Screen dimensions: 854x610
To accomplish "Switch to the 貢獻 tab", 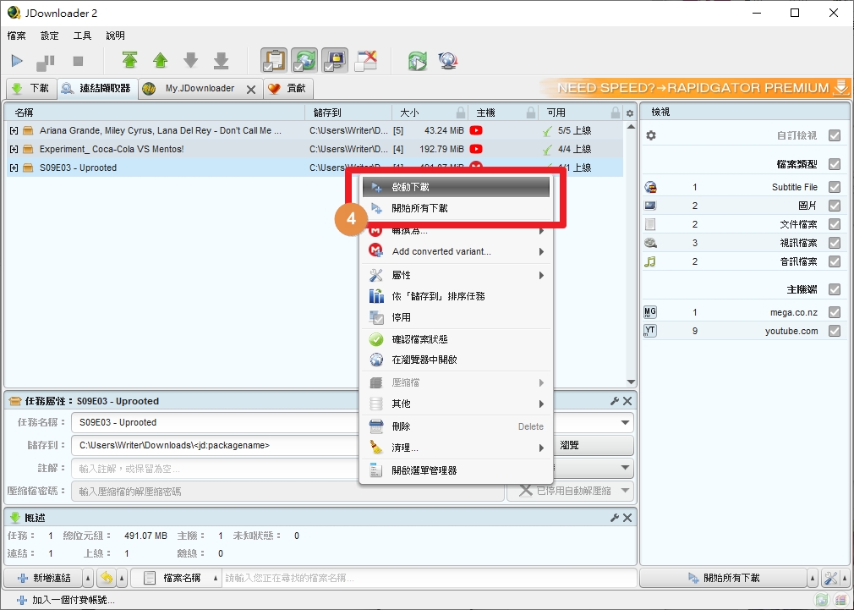I will [288, 88].
